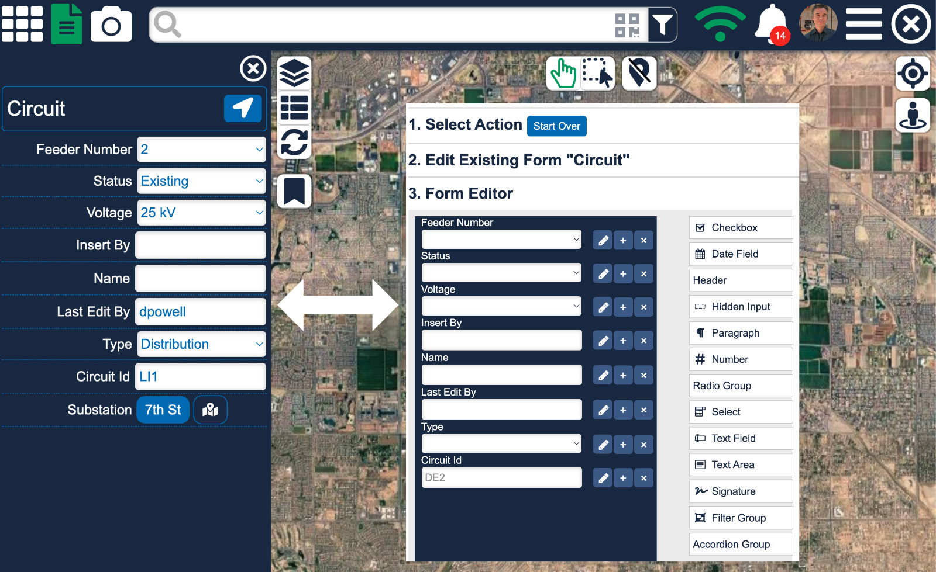Click the attribute table icon below layers
936x572 pixels.
pyautogui.click(x=294, y=107)
